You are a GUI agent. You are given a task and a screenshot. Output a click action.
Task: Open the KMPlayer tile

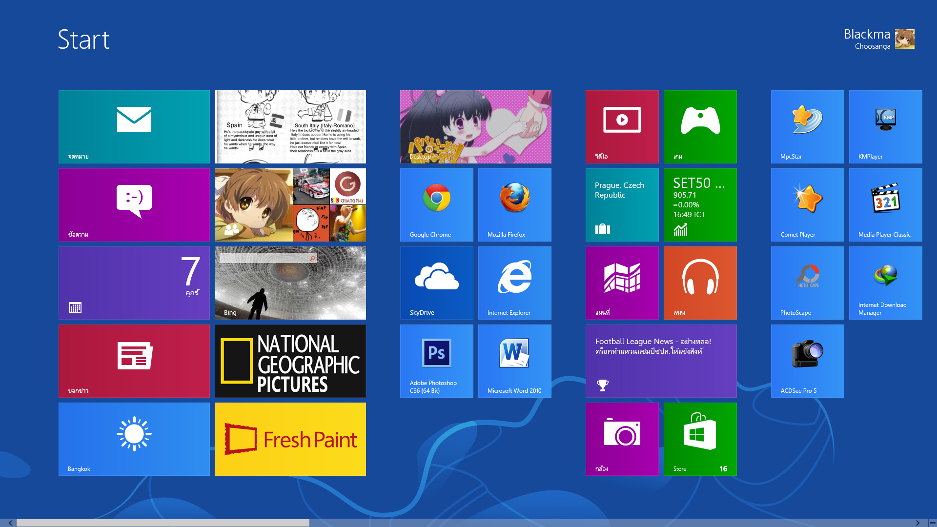coord(885,126)
